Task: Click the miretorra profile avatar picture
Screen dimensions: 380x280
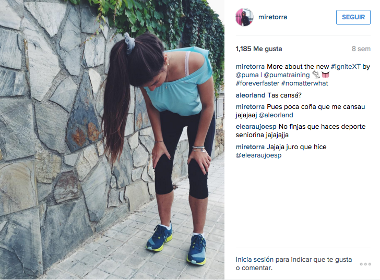Action: (244, 17)
